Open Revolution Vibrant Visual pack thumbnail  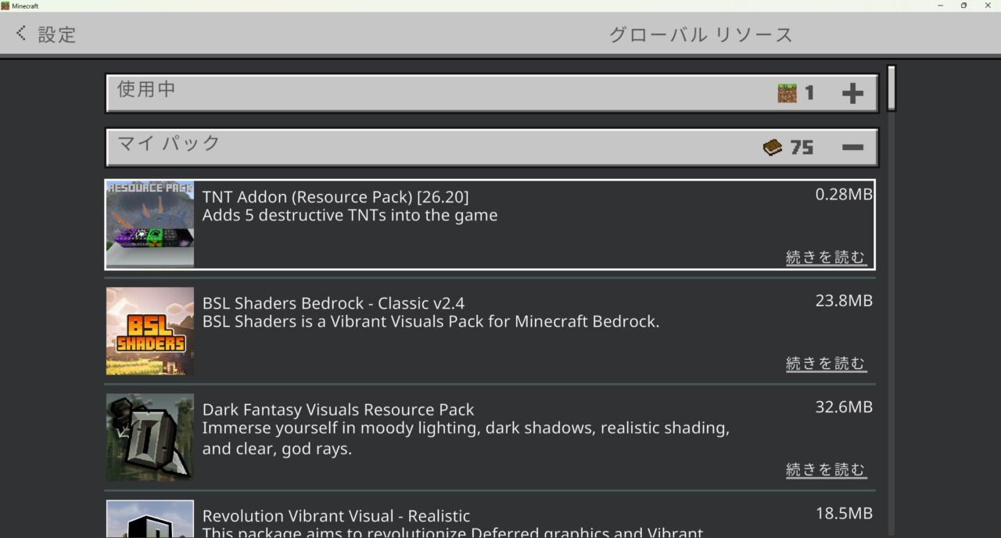[150, 519]
